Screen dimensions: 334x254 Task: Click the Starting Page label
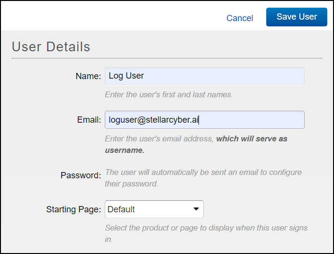tap(73, 209)
